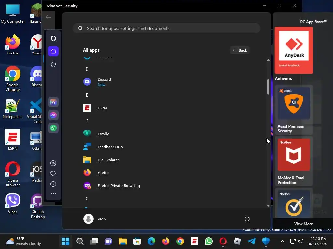
Task: Select the Opera sidebar home button
Action: (53, 51)
